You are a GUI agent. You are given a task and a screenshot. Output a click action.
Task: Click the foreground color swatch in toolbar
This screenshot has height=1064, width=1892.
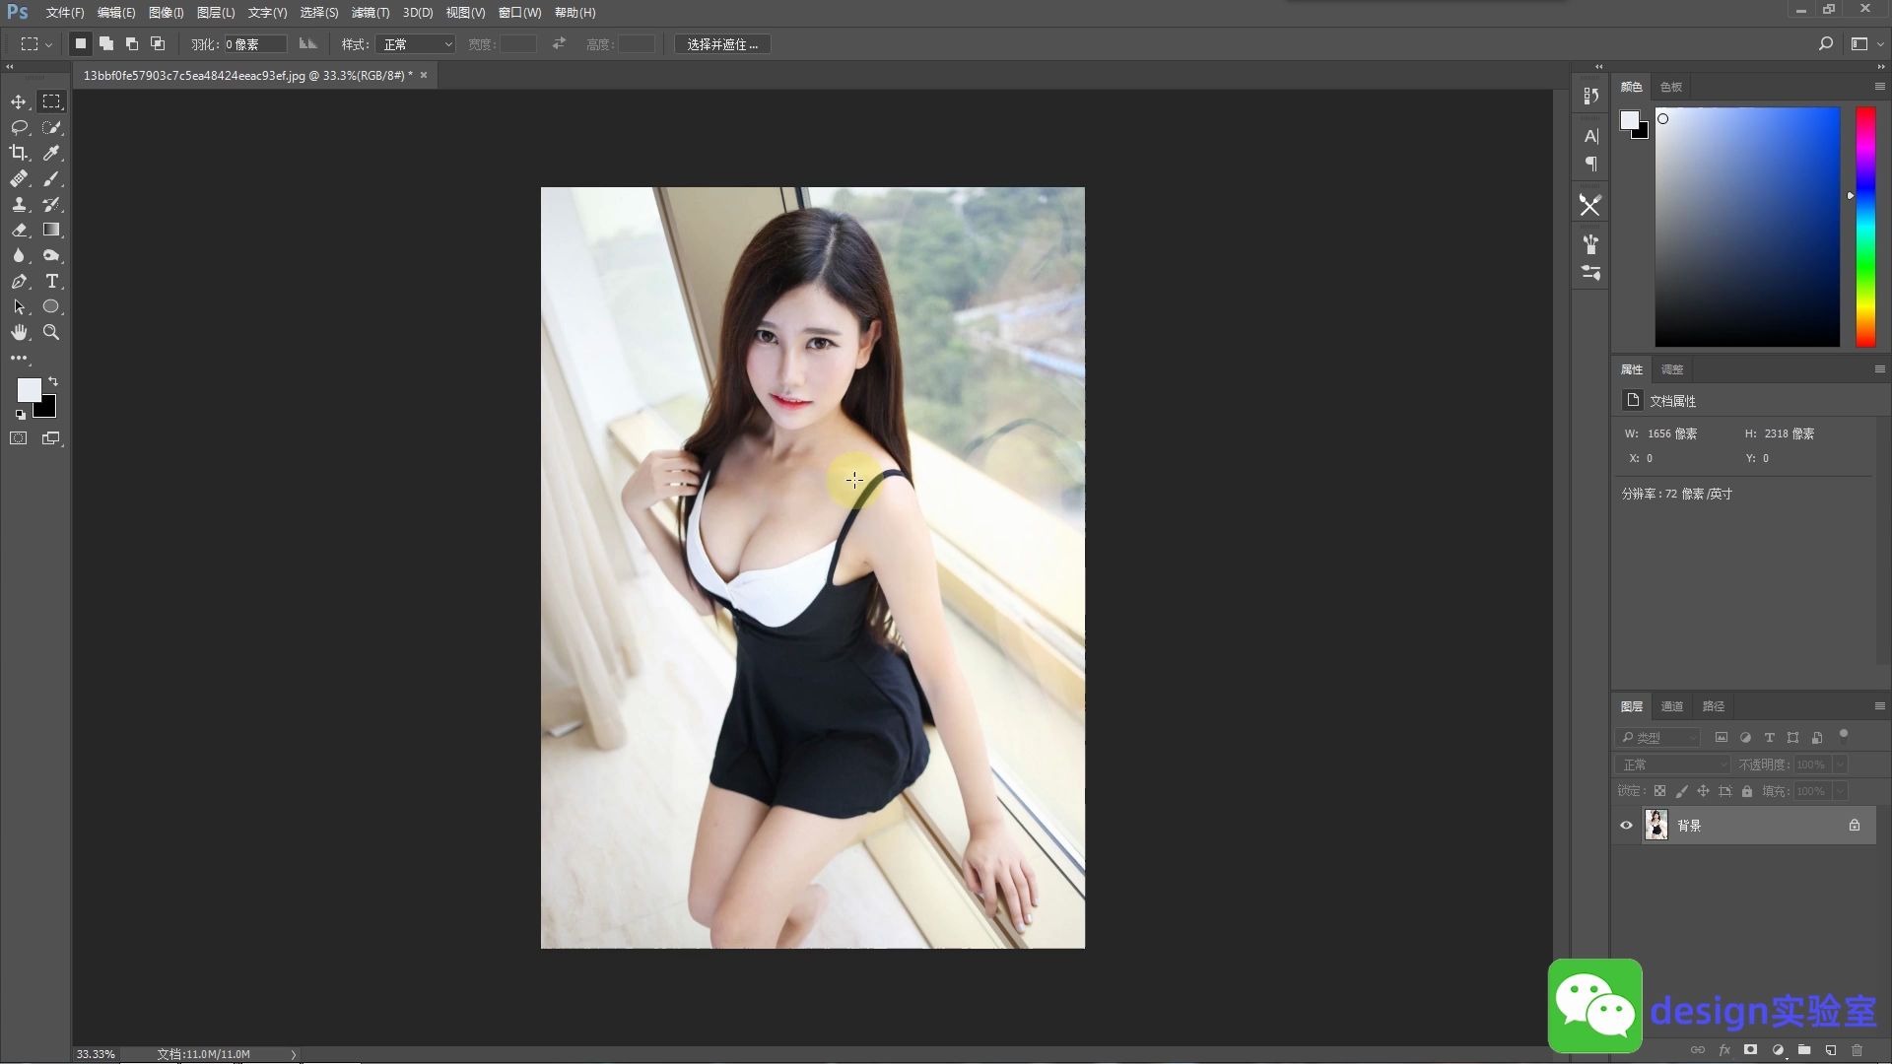pos(28,389)
